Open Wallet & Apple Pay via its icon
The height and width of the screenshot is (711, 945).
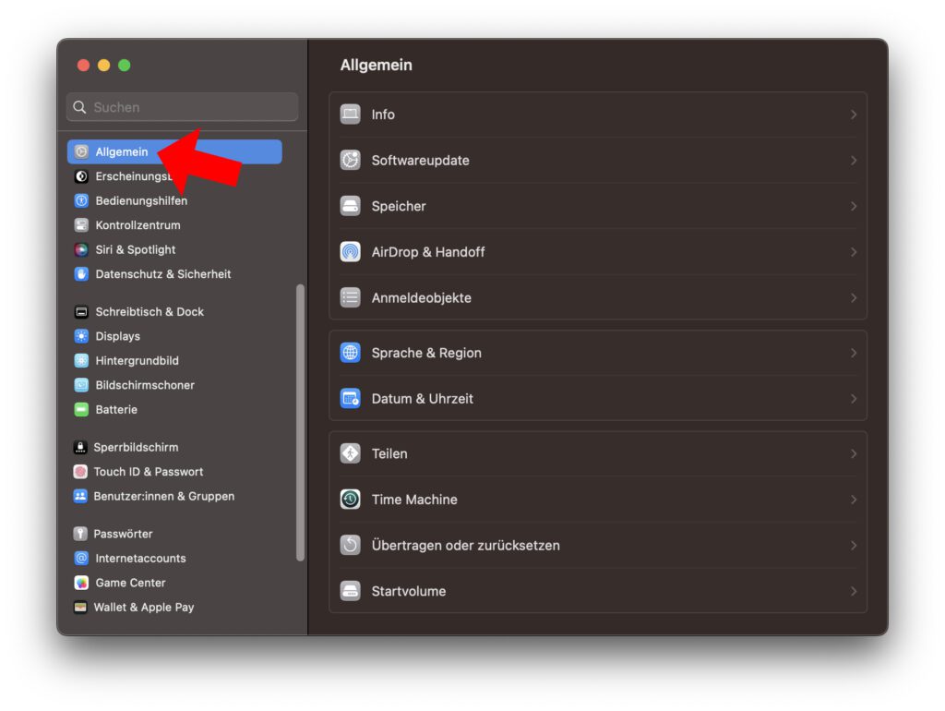tap(80, 607)
